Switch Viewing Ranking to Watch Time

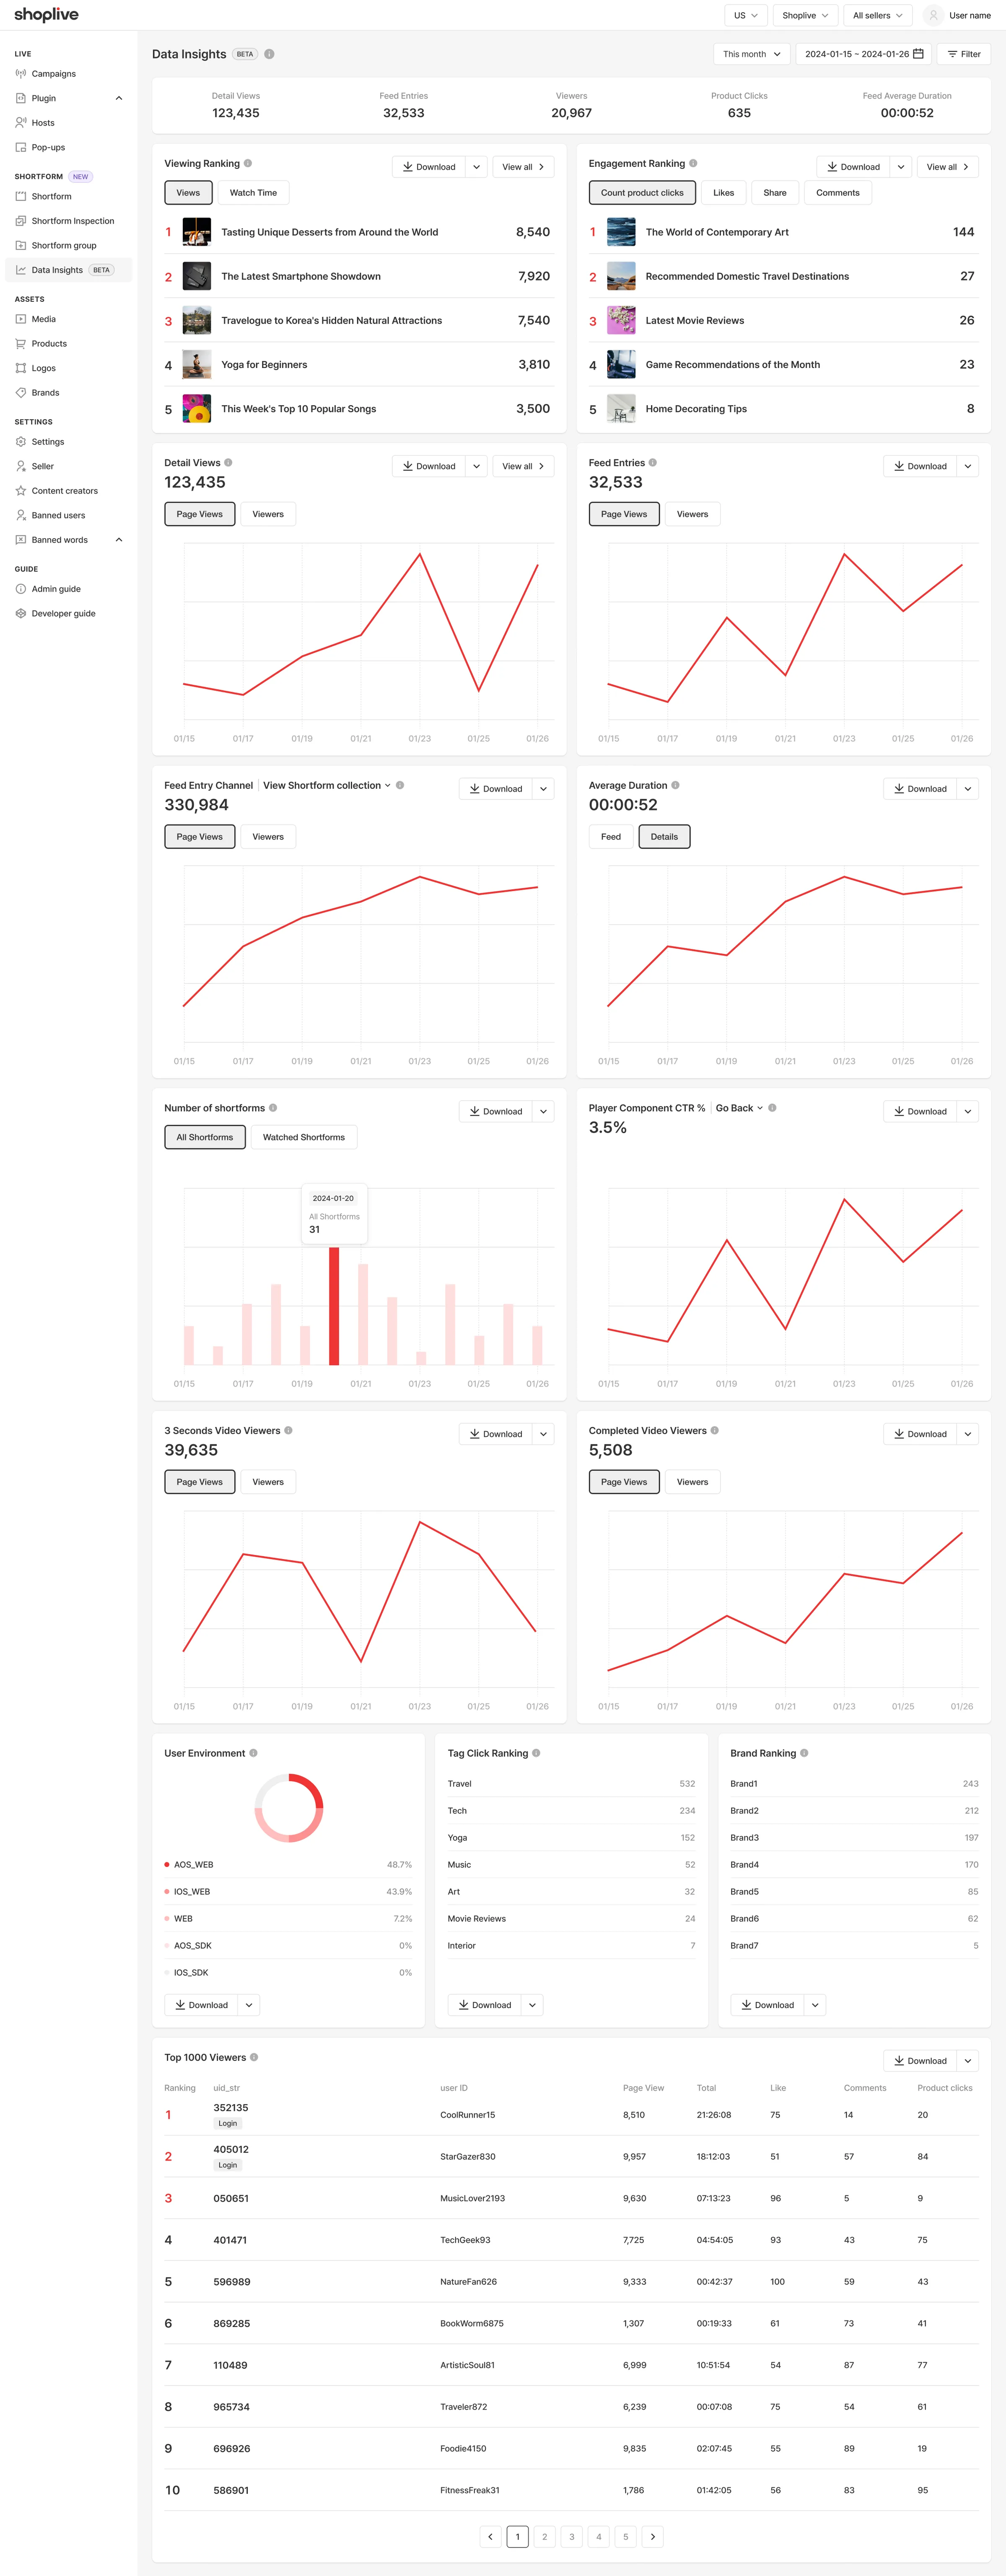click(253, 193)
